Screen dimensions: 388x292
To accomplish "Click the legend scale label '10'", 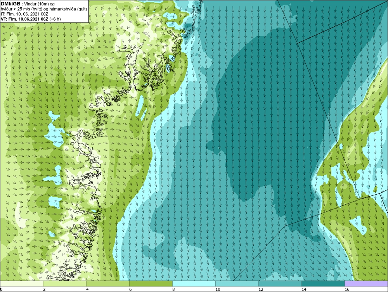I will [218, 289].
